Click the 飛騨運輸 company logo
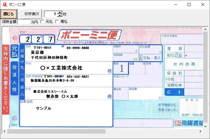The width and height of the screenshot is (210, 139). point(188,123)
